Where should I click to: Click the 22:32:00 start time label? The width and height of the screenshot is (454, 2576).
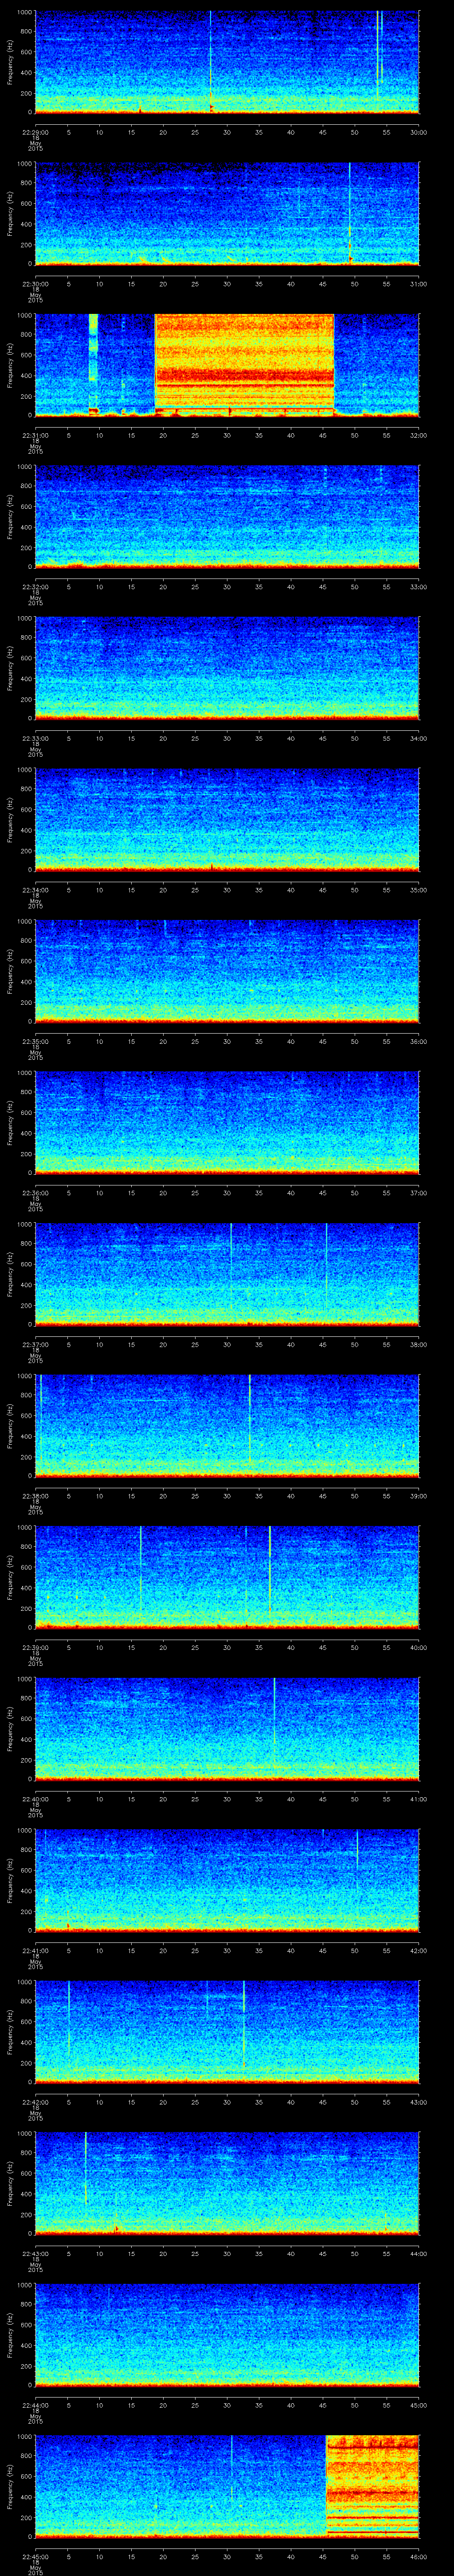coord(35,587)
